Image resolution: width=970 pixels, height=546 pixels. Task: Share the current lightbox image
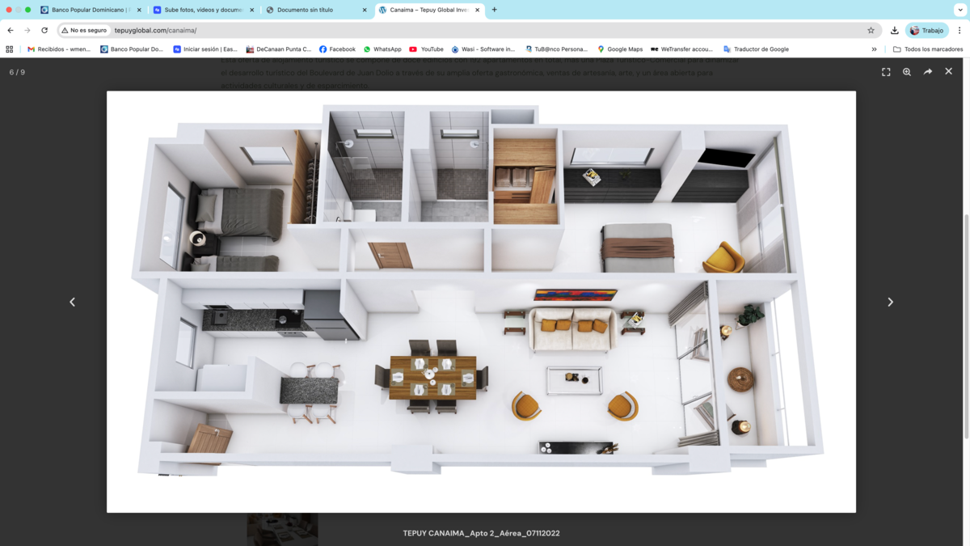click(x=928, y=72)
